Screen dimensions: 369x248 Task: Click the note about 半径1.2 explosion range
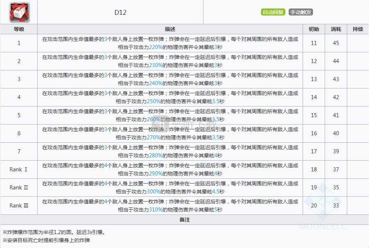click(x=54, y=232)
